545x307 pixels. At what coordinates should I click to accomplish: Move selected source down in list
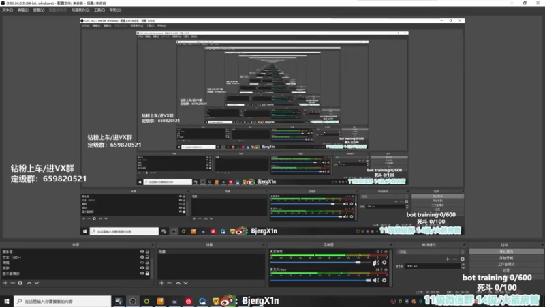point(37,283)
